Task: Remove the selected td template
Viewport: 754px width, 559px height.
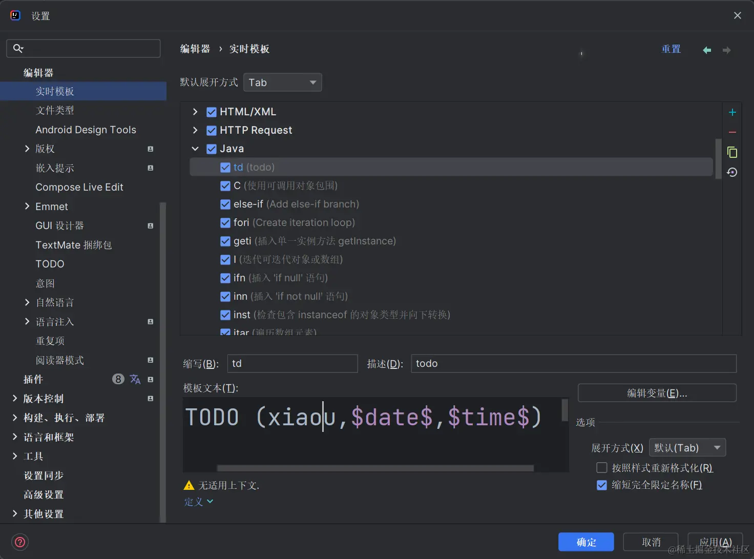Action: tap(732, 132)
